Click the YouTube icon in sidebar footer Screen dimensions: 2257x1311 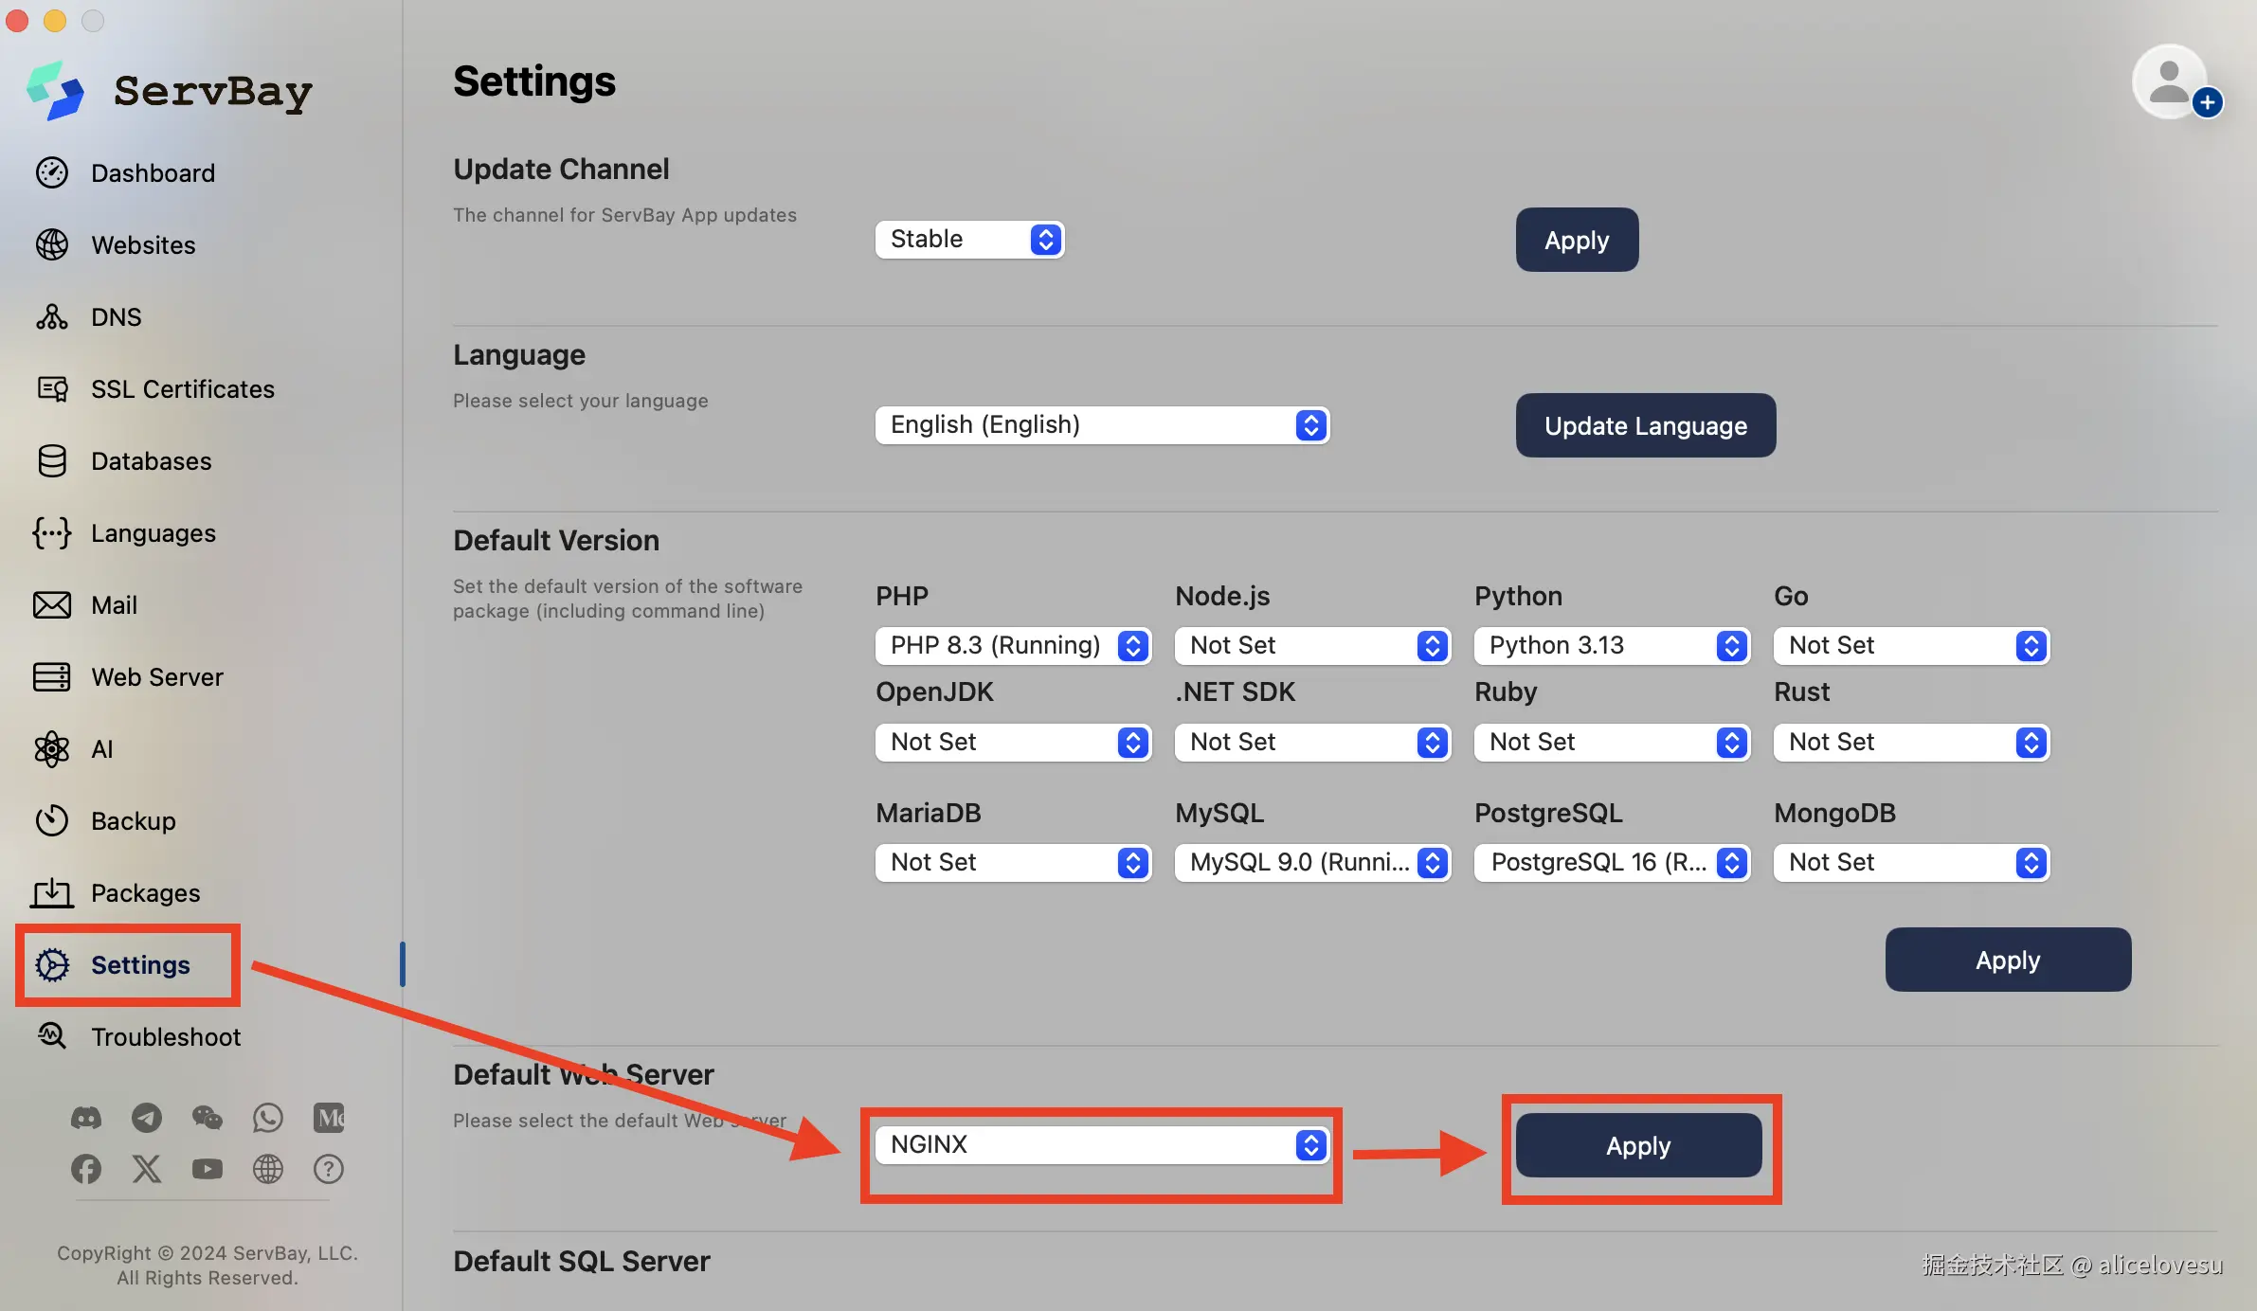tap(207, 1169)
